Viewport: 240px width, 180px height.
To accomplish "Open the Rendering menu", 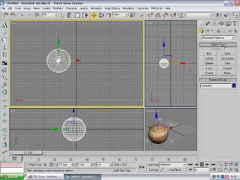I will coord(128,8).
